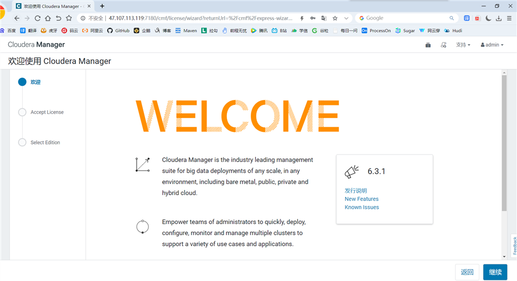Close the Cloudera Manager browser tab

89,6
